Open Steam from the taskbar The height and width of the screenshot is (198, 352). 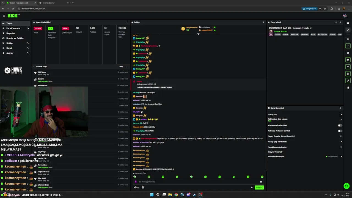click(194, 195)
